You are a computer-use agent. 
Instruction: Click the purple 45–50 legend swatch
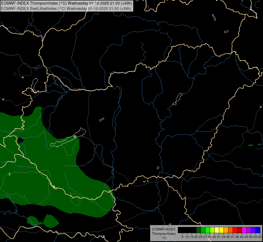click(249, 230)
